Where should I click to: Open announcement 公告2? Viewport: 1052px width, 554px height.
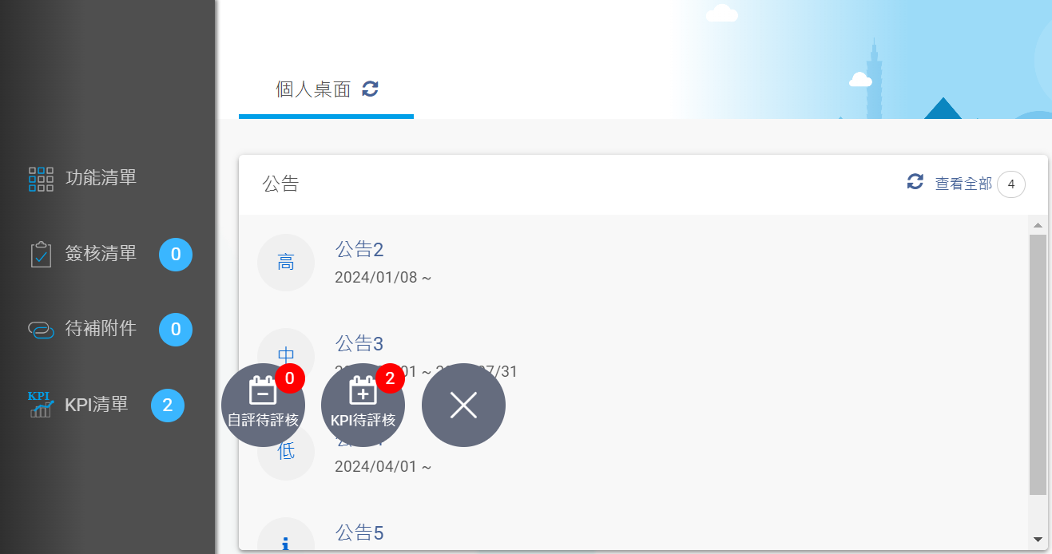coord(359,250)
